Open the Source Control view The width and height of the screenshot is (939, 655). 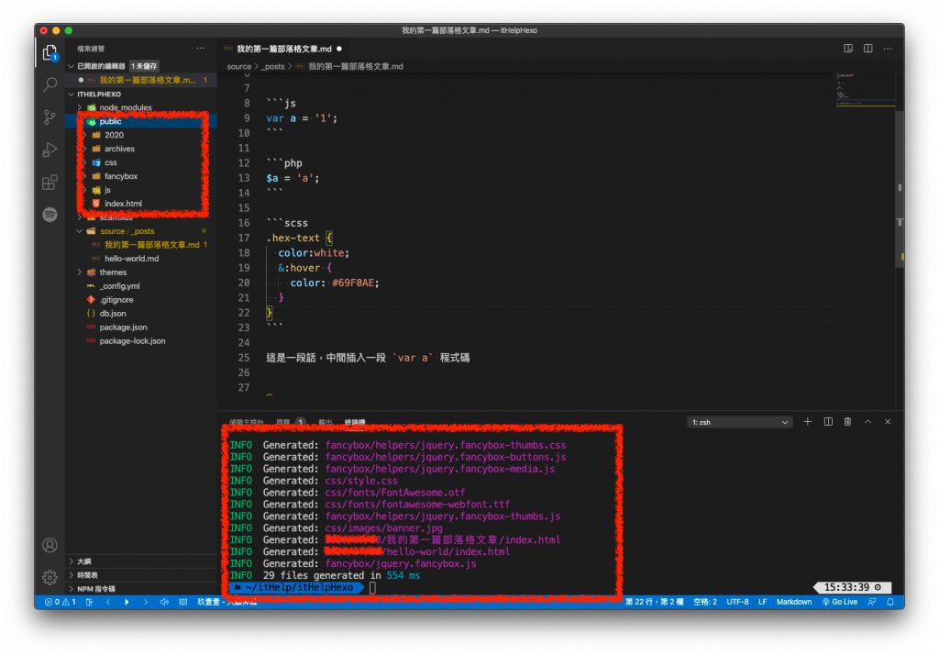coord(50,117)
